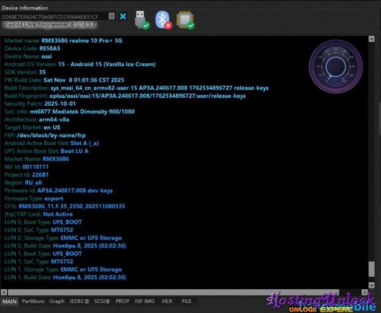
Task: Click Android 15 Vanilla Ice Cream text
Action: tap(107, 64)
